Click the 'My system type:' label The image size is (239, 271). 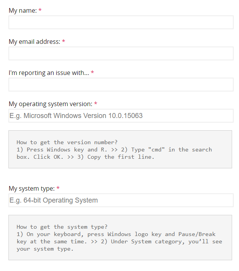point(31,189)
